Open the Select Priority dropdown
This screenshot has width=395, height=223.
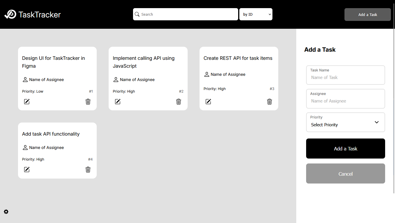click(x=345, y=125)
